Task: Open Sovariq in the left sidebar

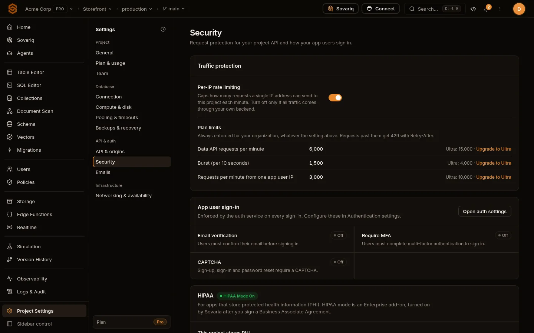Action: pos(44,40)
